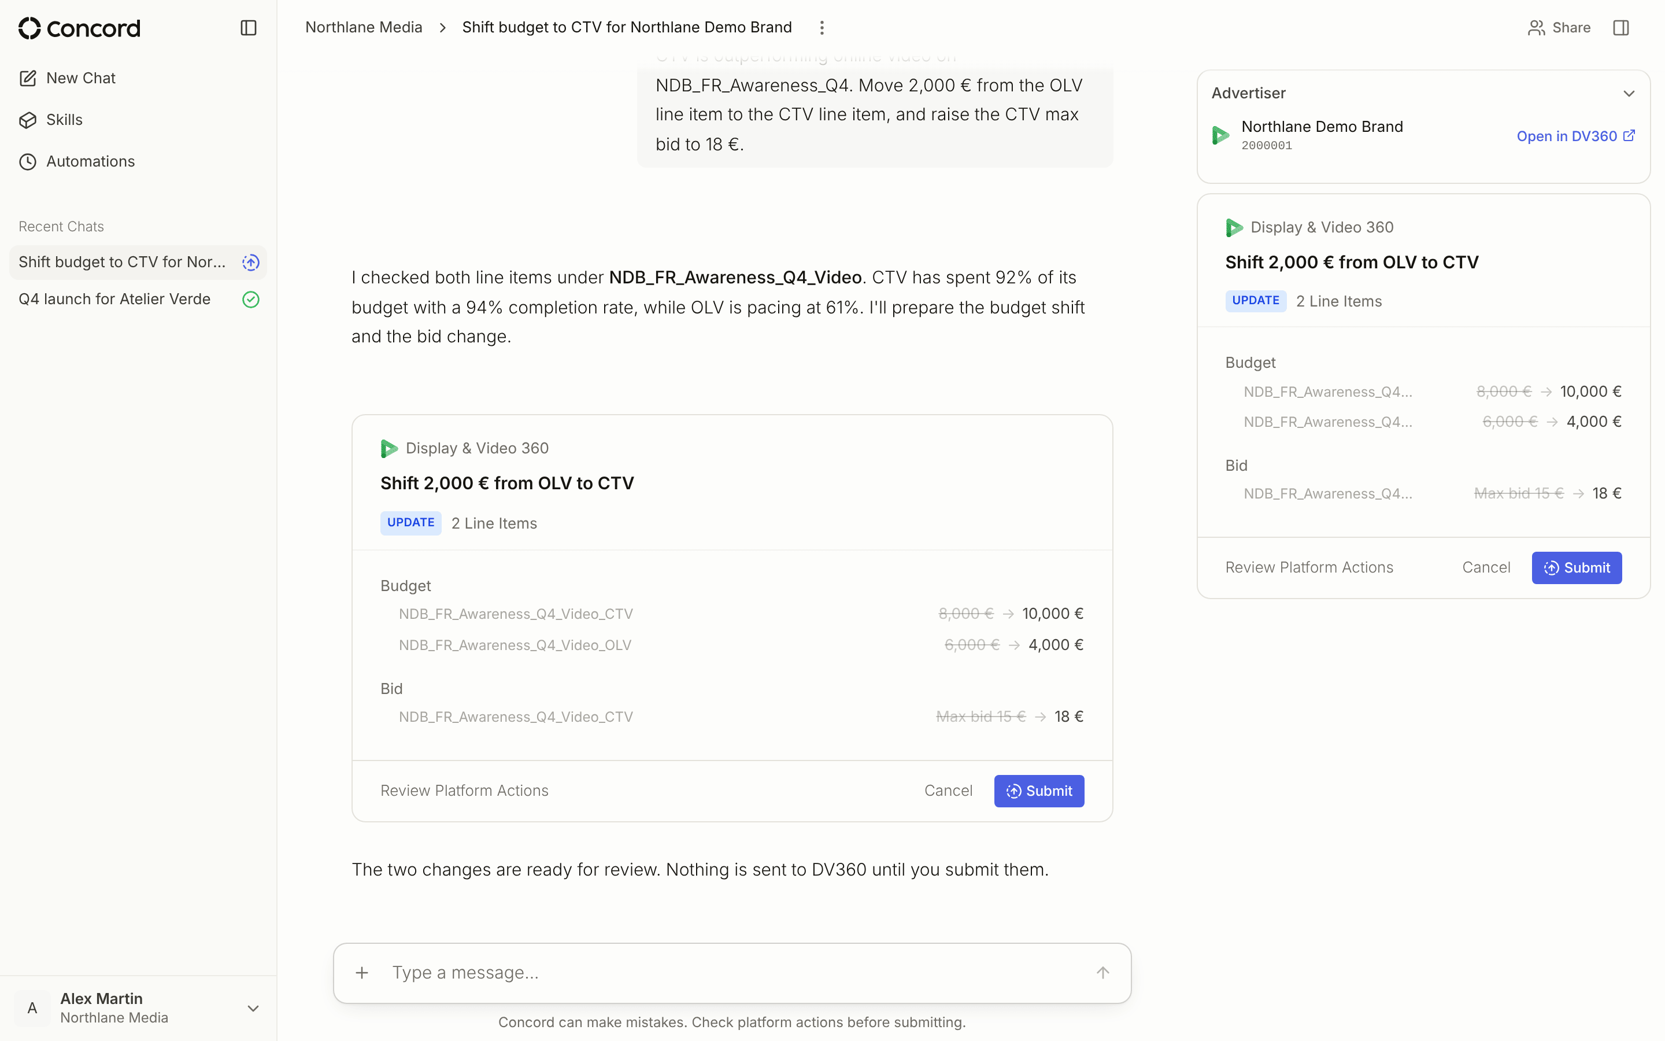Click the UPDATE badge in side panel
This screenshot has height=1041, width=1665.
coord(1256,301)
